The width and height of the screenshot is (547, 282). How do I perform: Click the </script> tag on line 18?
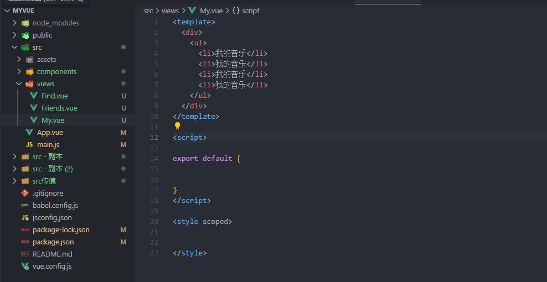point(192,200)
